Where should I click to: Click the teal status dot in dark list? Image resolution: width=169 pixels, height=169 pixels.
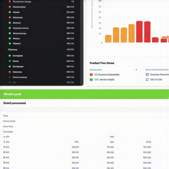click(10, 61)
